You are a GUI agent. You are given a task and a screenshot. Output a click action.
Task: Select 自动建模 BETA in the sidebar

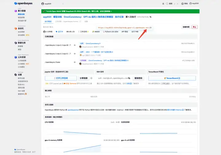[x=24, y=35]
